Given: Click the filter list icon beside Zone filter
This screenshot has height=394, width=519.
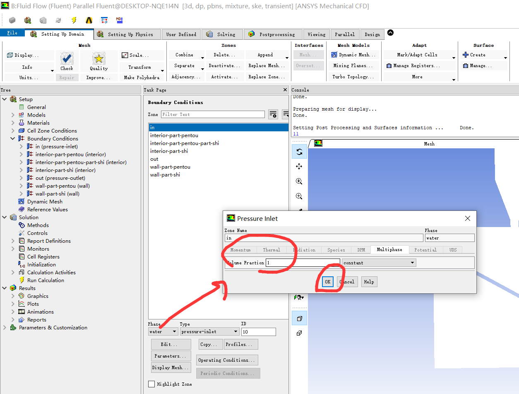Looking at the screenshot, I should click(x=273, y=114).
